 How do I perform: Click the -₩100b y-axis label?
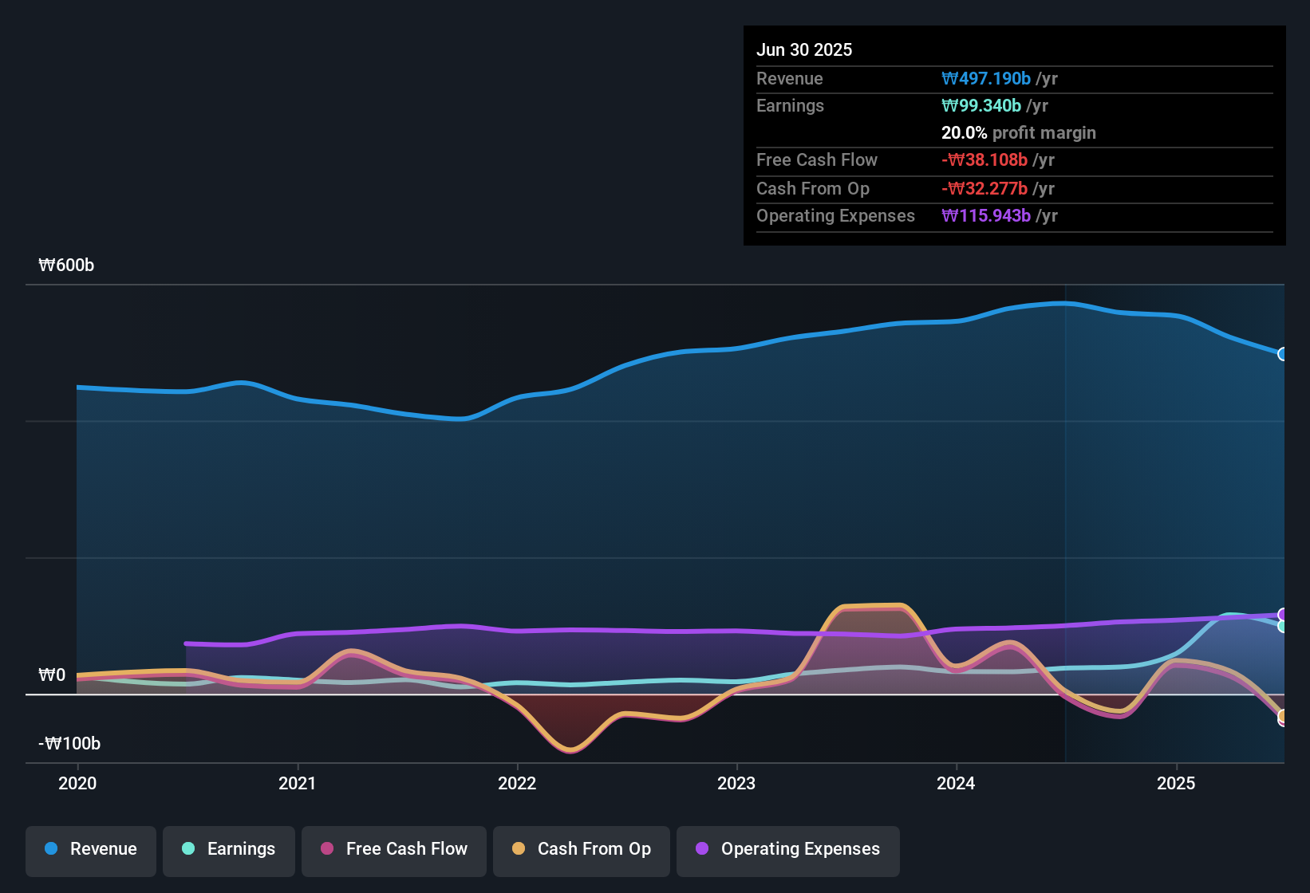click(x=69, y=744)
